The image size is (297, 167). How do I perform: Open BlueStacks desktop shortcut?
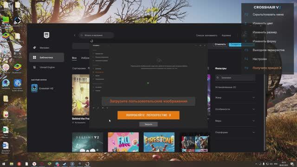pos(18,68)
